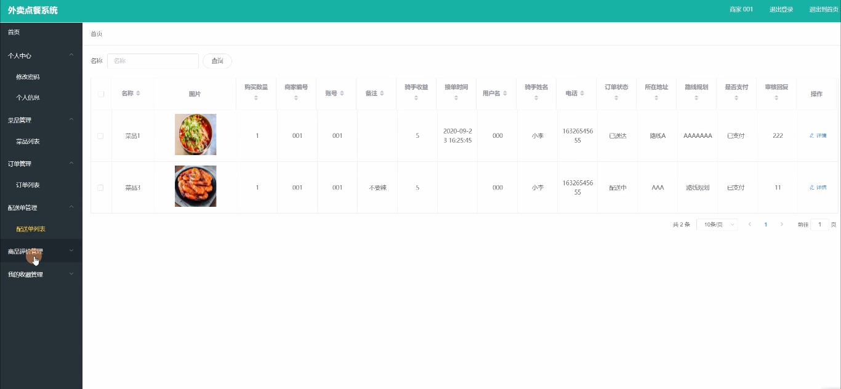Click the 路线A address cell
The height and width of the screenshot is (389, 841).
(x=658, y=135)
